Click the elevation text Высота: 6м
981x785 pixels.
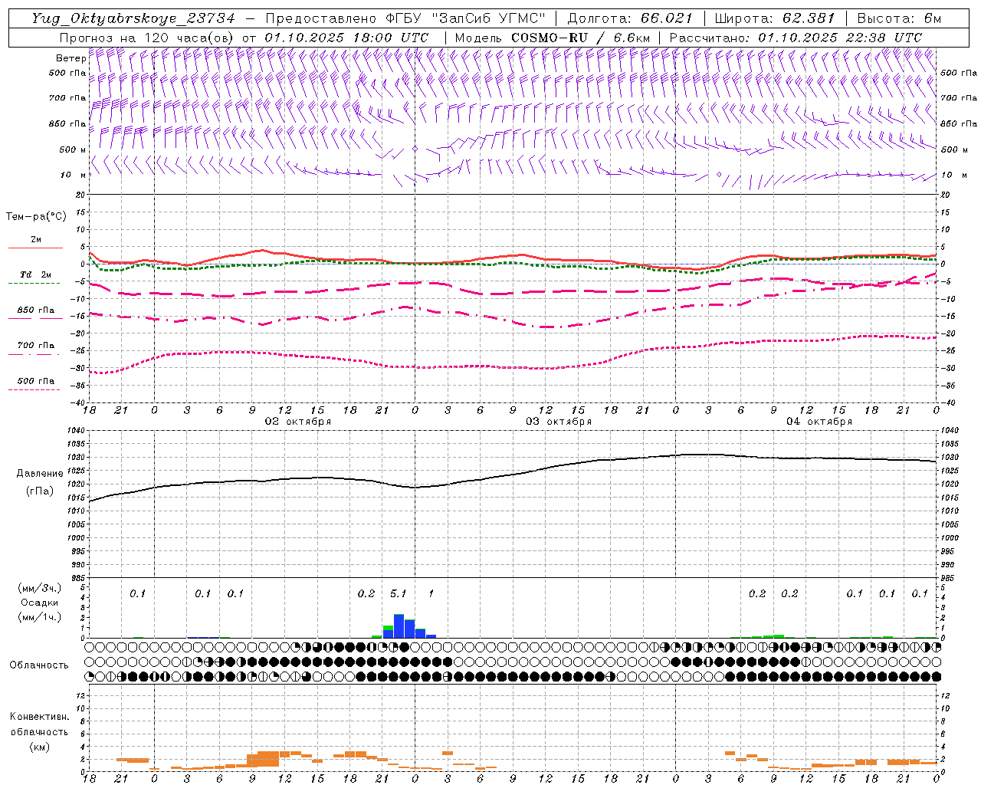tap(899, 18)
